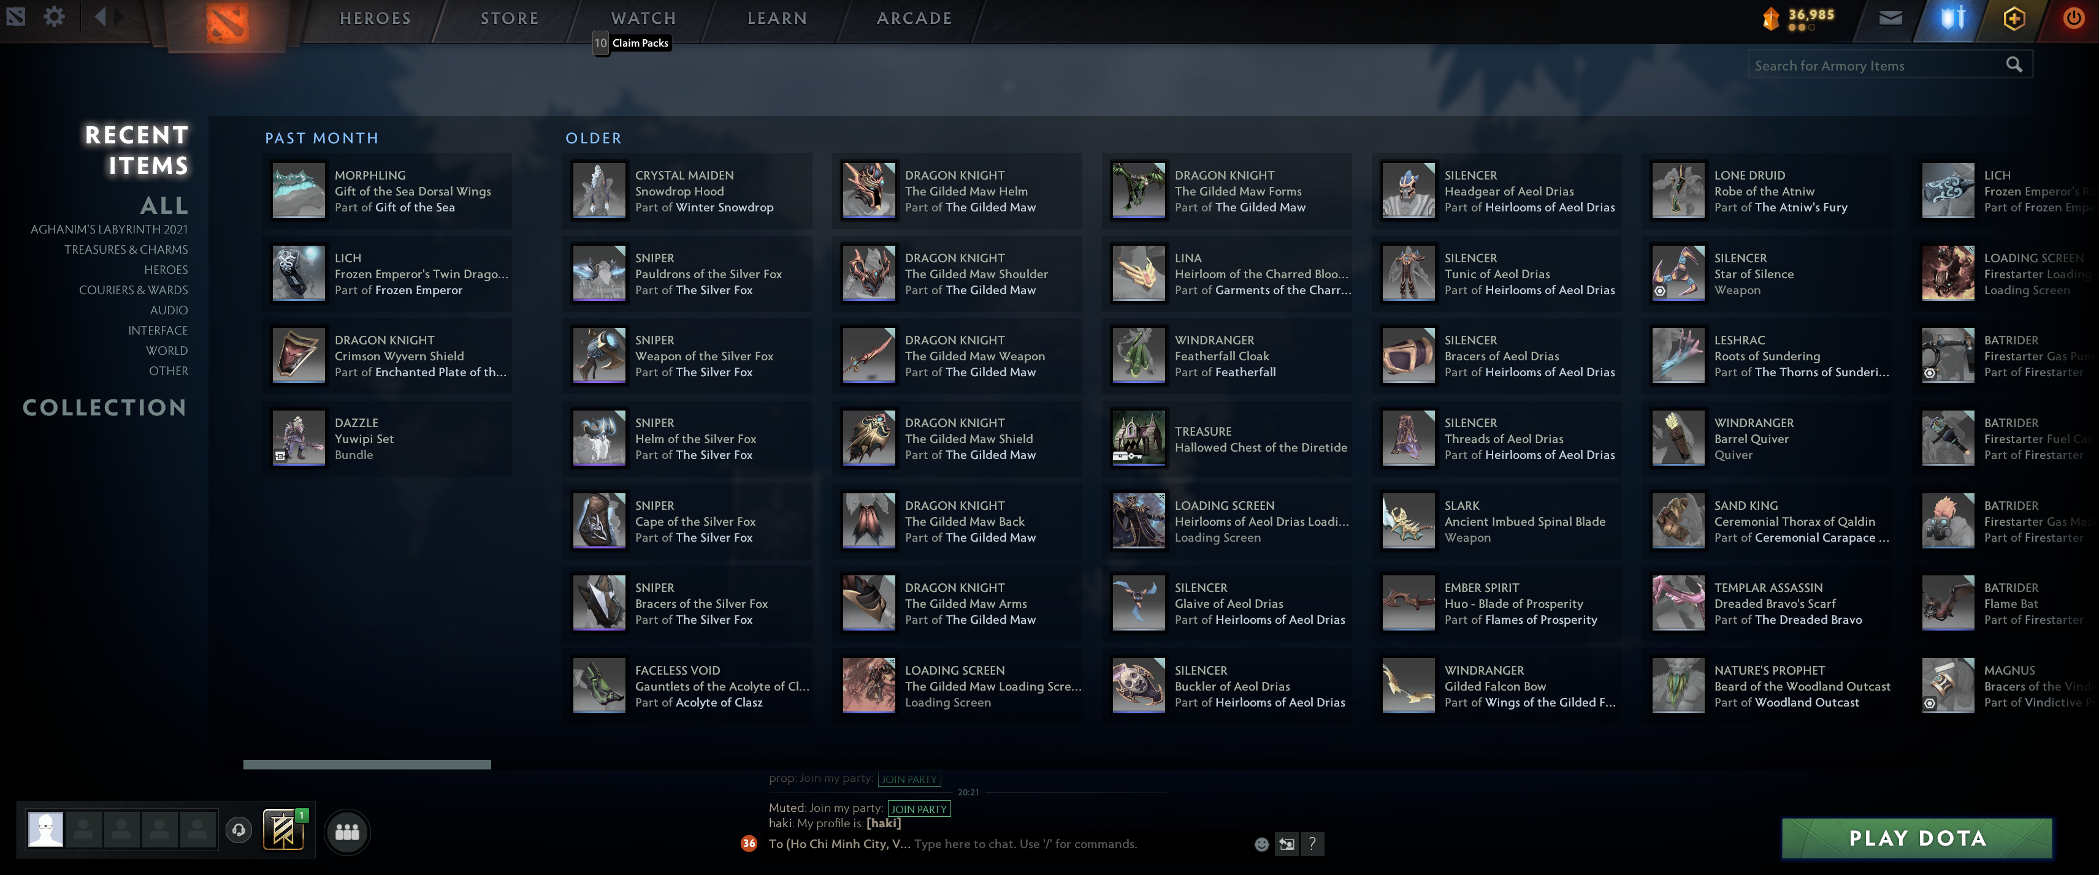
Task: Open the Watch tab
Action: click(644, 18)
